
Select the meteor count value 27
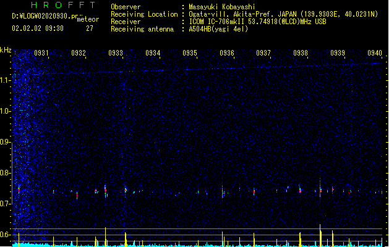(x=90, y=28)
